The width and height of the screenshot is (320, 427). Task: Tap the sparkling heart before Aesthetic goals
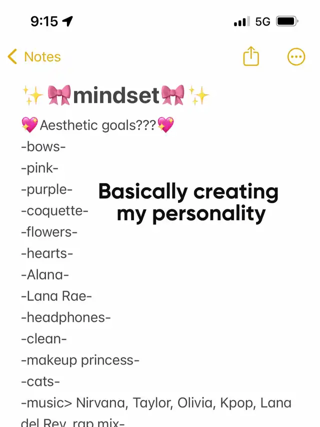[29, 125]
